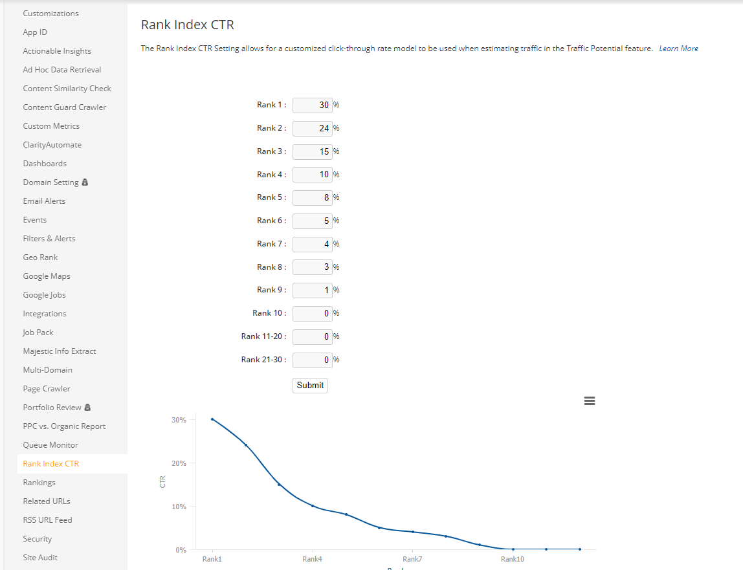Click the lock icon beside Domain Setting
The image size is (743, 570).
85,182
